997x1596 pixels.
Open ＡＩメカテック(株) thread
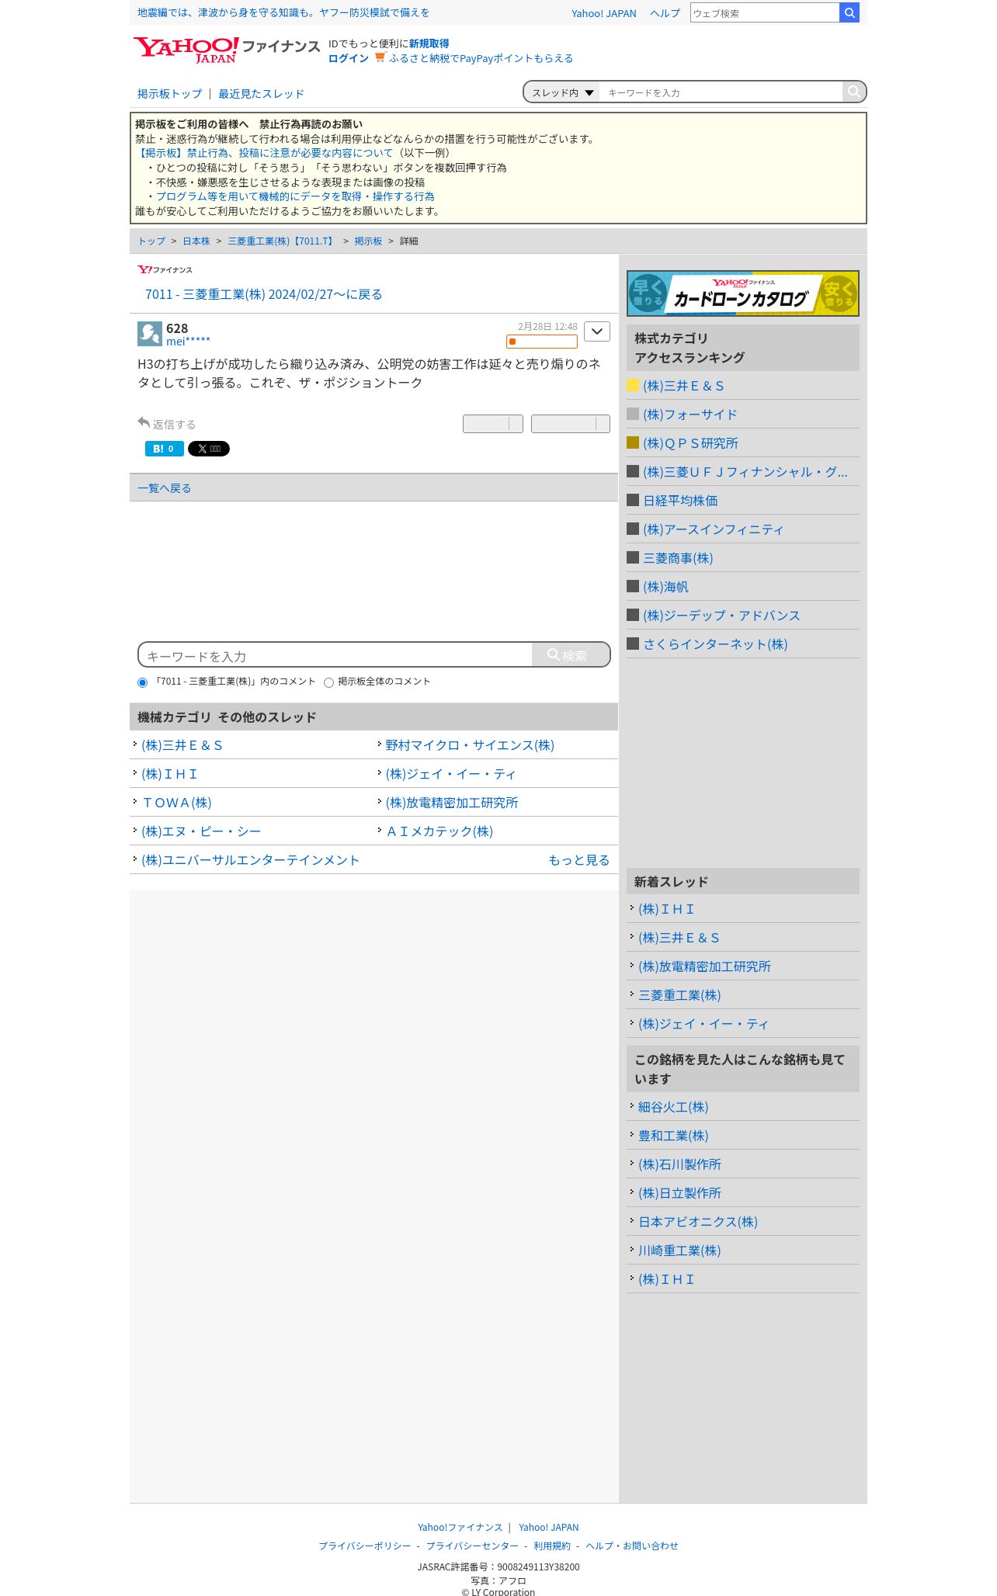439,831
